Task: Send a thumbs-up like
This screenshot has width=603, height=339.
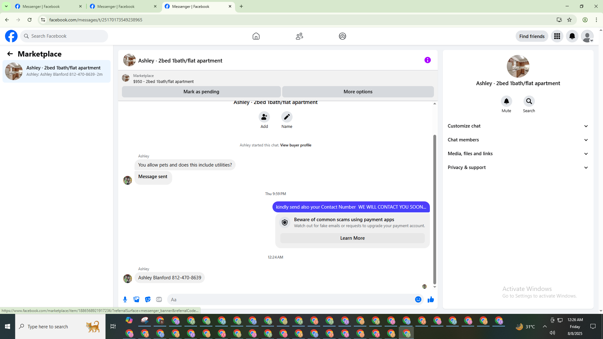Action: click(431, 299)
